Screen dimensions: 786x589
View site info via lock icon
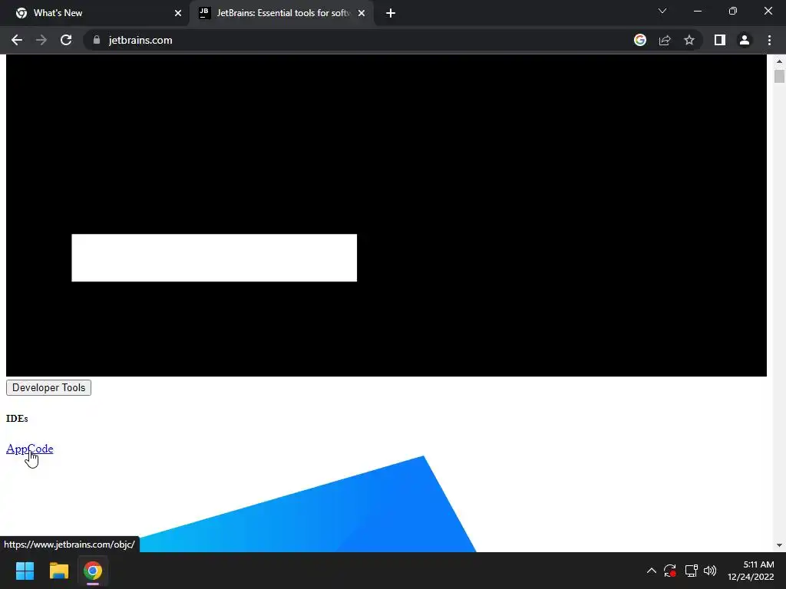point(97,40)
